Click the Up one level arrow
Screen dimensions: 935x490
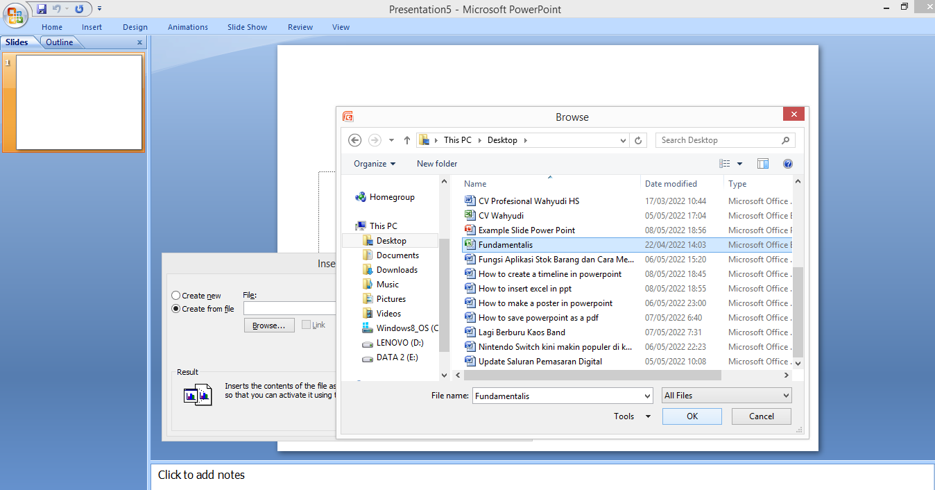coord(407,140)
